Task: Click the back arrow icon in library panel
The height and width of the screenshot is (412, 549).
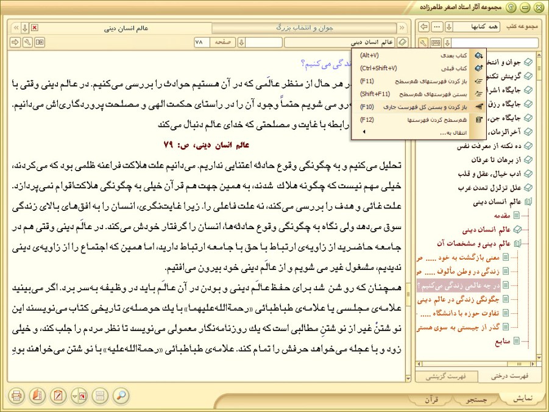Action: click(x=424, y=27)
